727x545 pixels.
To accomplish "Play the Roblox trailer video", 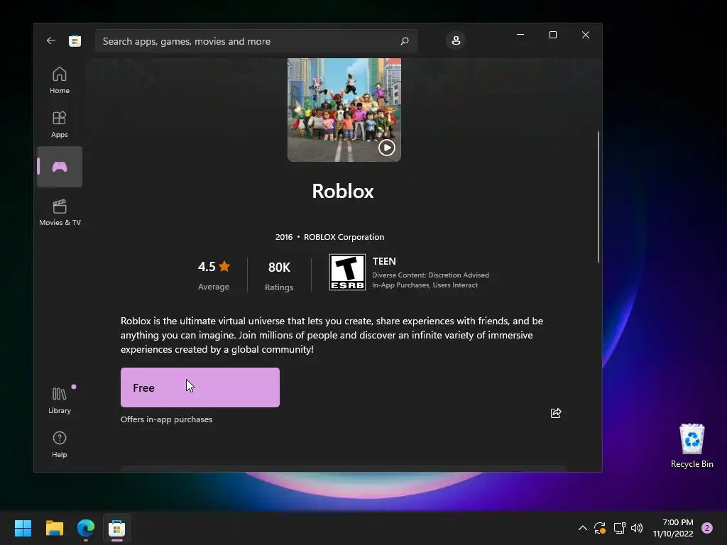I will 387,148.
